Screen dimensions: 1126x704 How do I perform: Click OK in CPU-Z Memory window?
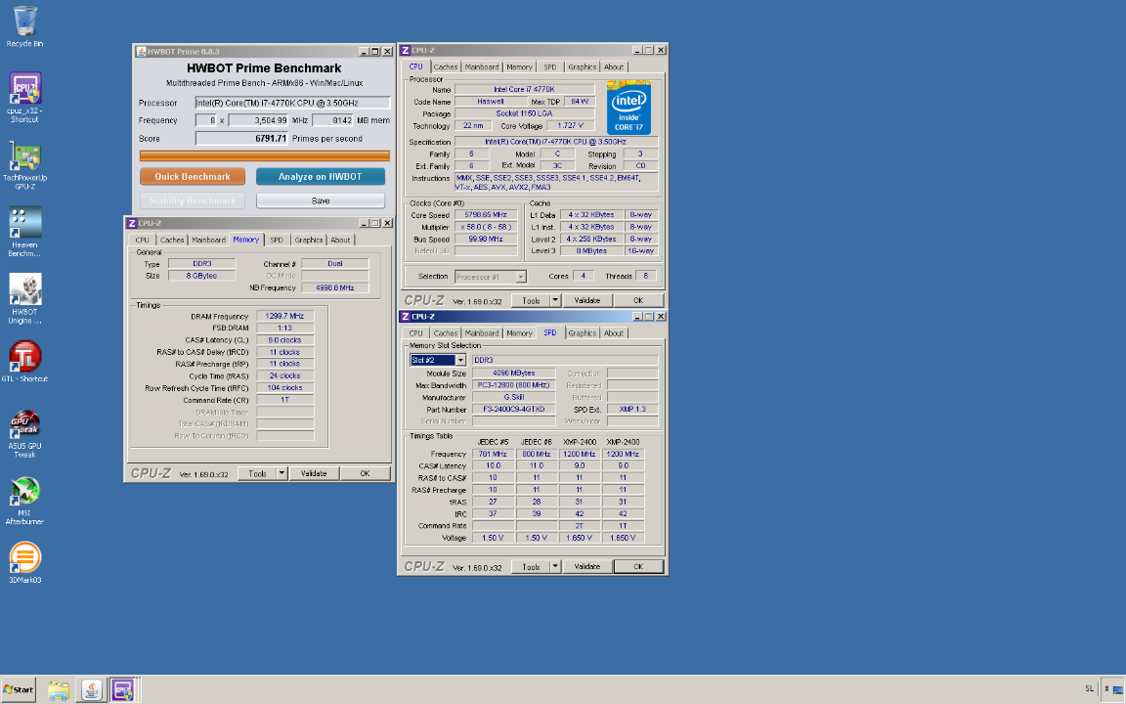365,473
